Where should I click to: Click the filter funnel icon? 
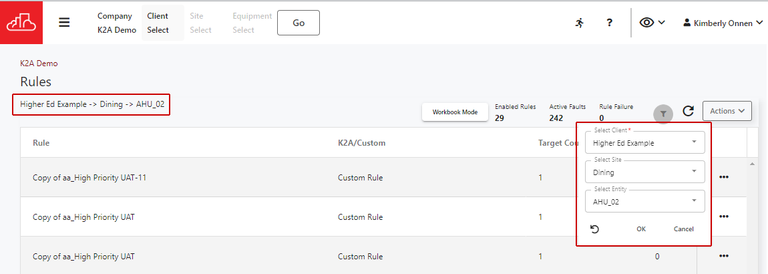[662, 114]
